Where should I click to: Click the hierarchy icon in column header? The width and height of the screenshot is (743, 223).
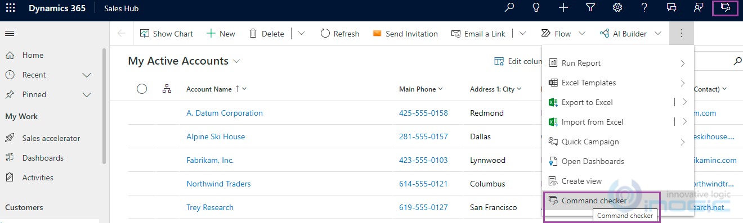click(x=167, y=89)
